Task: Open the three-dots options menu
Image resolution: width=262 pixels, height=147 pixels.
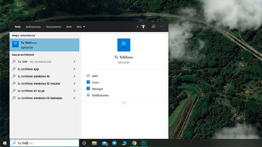Action: [162, 26]
